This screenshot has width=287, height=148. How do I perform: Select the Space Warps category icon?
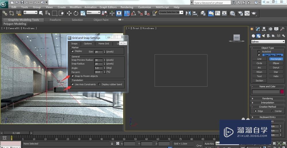278,36
